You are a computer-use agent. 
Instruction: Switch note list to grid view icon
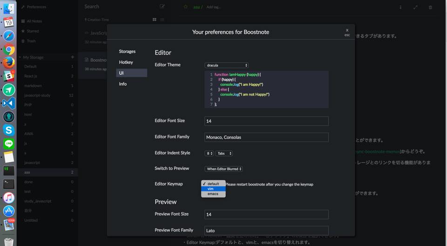pyautogui.click(x=155, y=20)
